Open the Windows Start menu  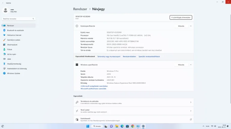tap(88, 126)
